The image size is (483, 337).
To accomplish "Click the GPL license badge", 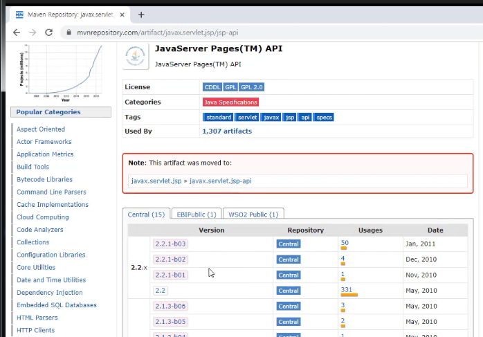I will coord(230,87).
